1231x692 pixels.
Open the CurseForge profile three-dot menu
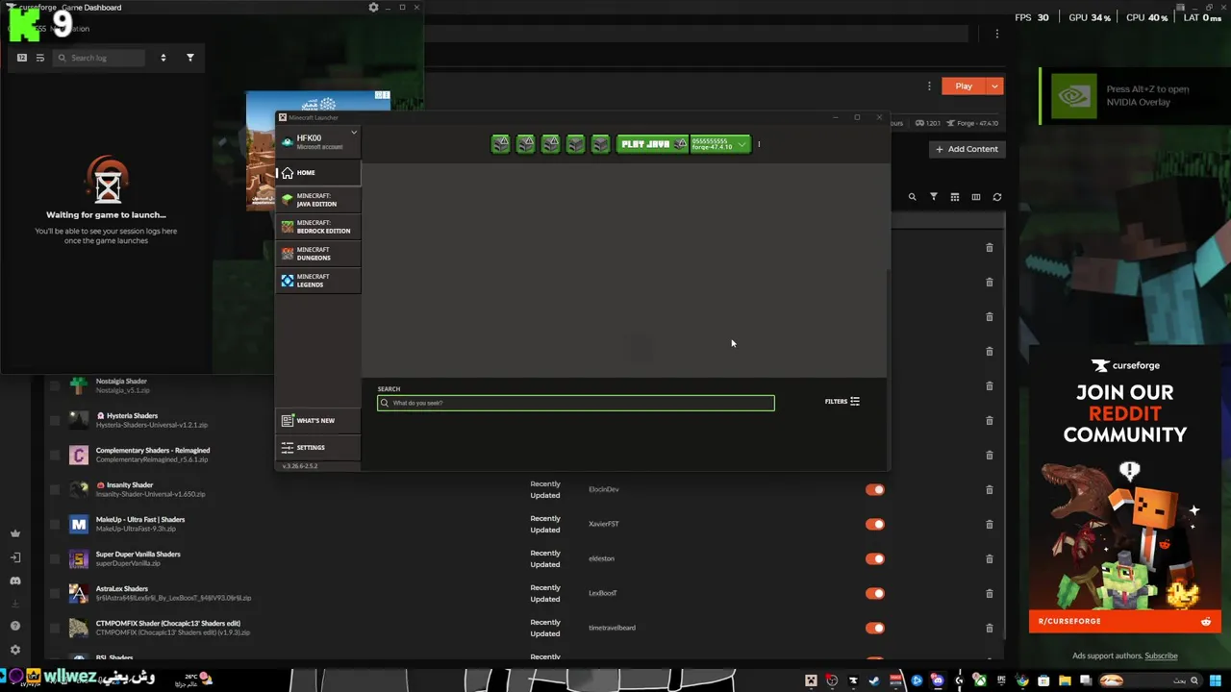(x=929, y=86)
